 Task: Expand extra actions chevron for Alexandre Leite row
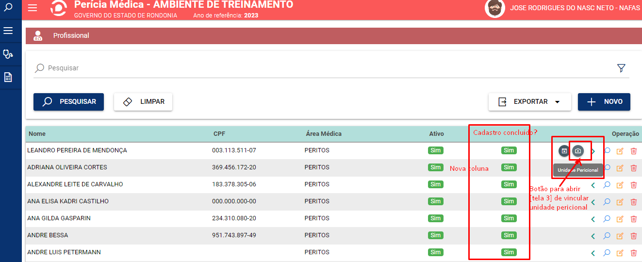pos(593,185)
